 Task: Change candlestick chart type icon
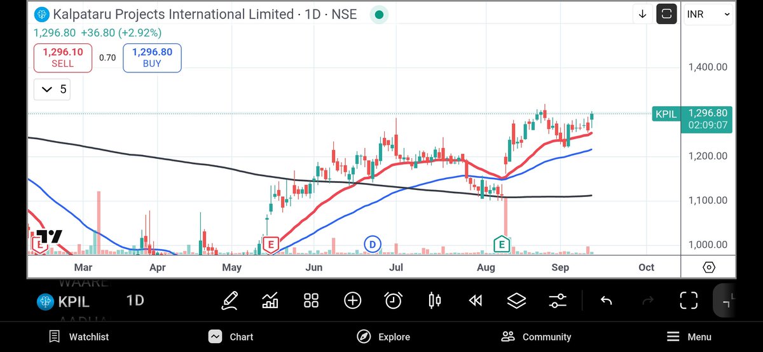tap(435, 300)
